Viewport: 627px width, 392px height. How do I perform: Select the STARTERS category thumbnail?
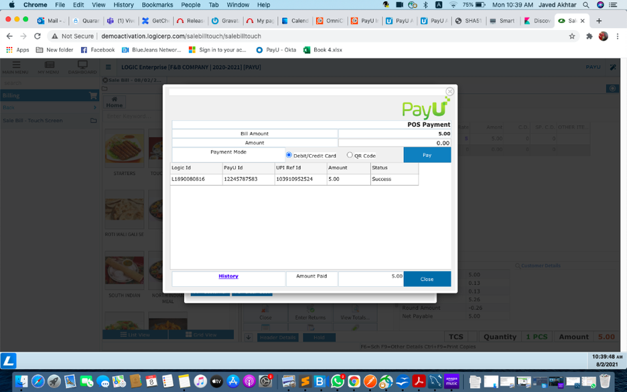[x=125, y=148]
